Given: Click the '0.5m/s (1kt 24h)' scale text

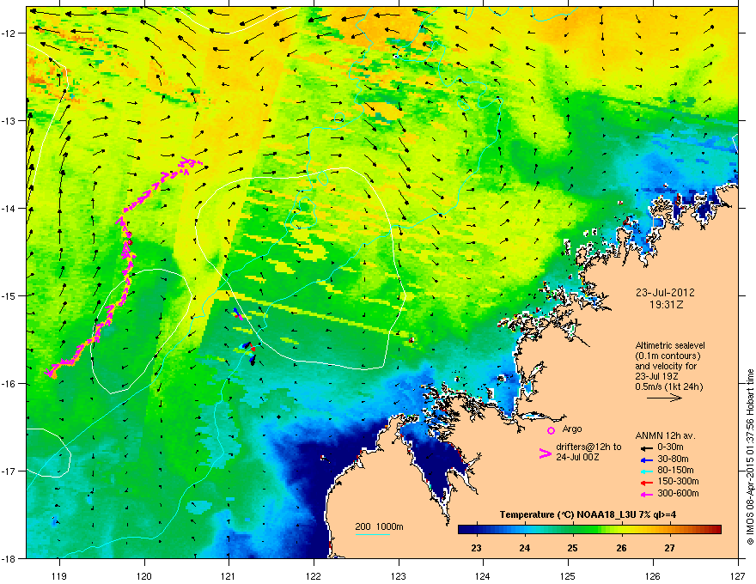Looking at the screenshot, I should 668,386.
